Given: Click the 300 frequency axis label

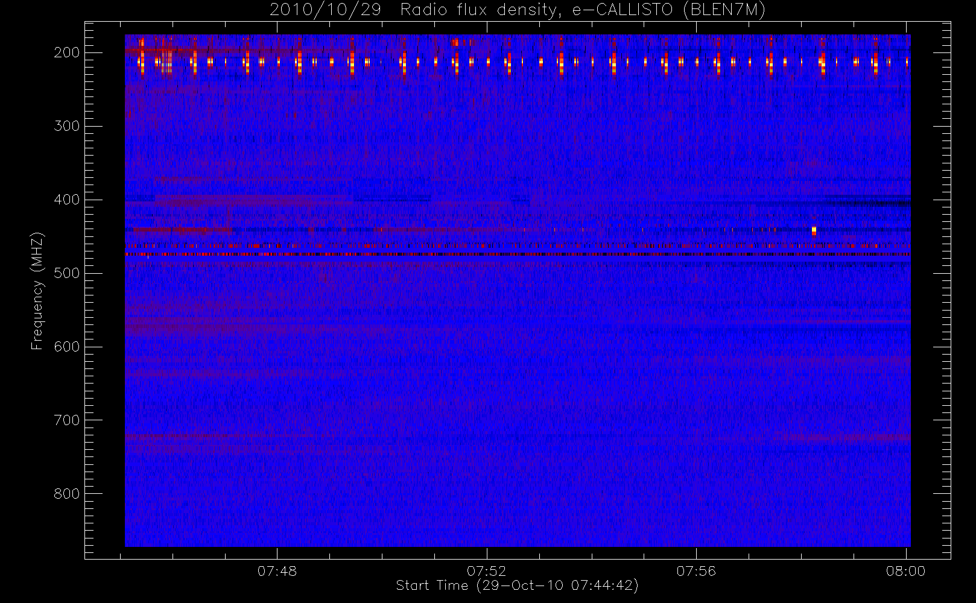Looking at the screenshot, I should [x=67, y=126].
